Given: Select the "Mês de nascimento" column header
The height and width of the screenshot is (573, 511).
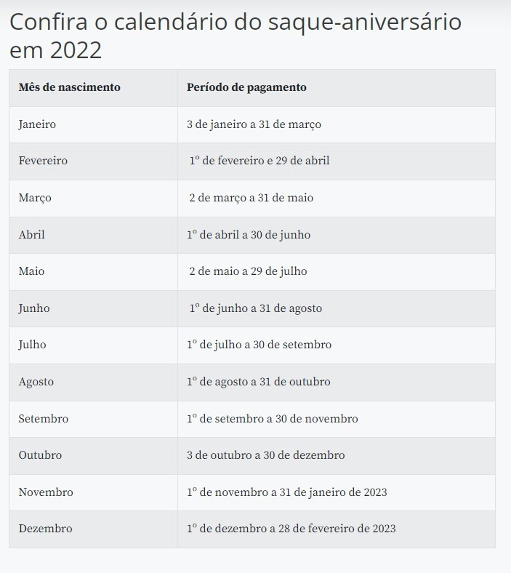Looking at the screenshot, I should click(x=70, y=87).
